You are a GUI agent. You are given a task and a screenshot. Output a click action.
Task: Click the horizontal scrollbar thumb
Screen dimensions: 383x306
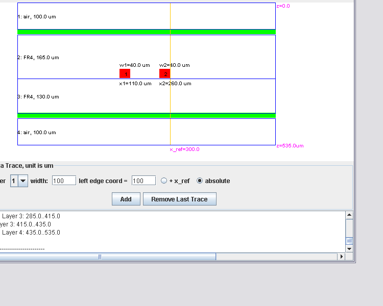point(100,257)
